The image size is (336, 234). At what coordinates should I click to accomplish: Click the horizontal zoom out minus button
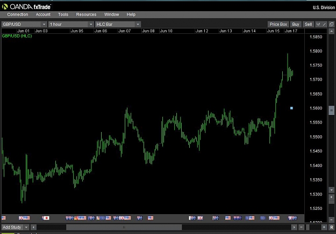pyautogui.click(x=301, y=227)
